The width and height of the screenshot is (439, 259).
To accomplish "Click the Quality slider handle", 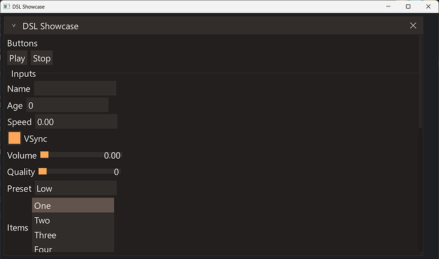I will click(43, 171).
